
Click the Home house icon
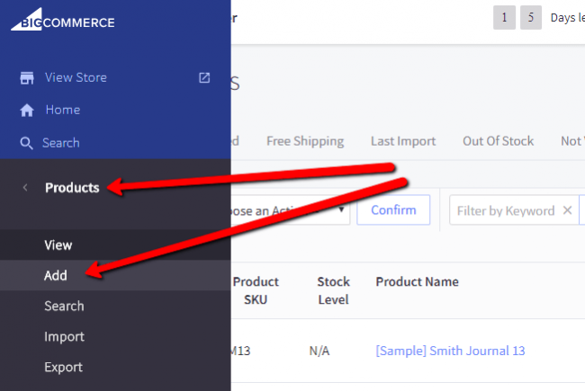tap(27, 111)
